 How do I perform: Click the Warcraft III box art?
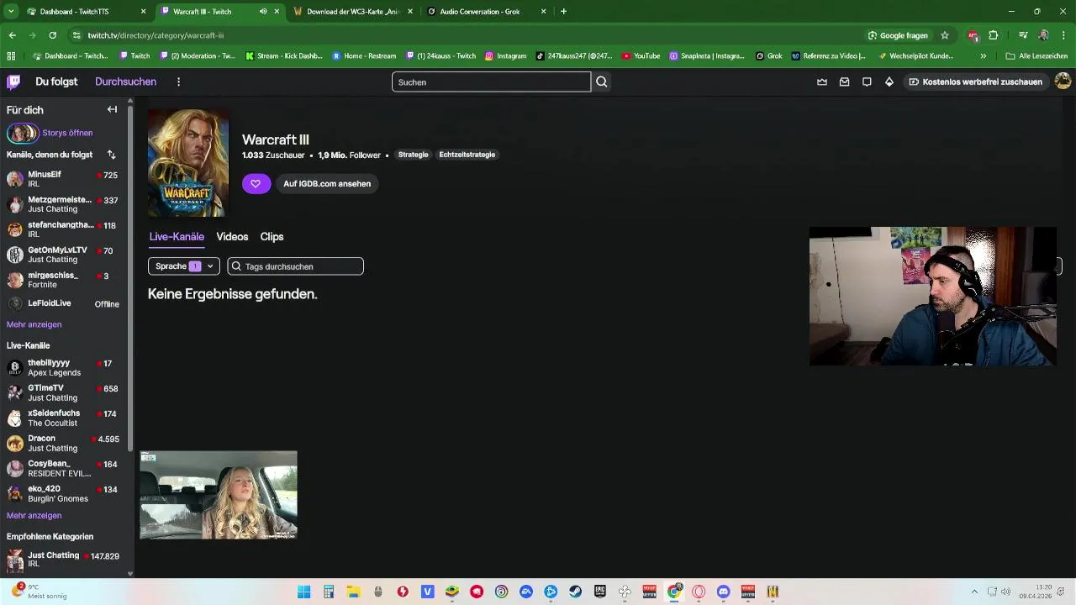click(188, 163)
